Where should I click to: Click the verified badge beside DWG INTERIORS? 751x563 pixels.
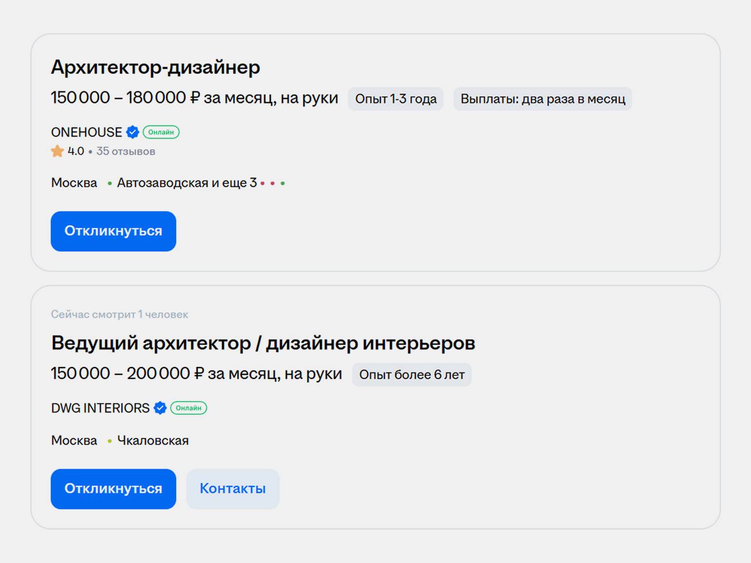[x=160, y=408]
